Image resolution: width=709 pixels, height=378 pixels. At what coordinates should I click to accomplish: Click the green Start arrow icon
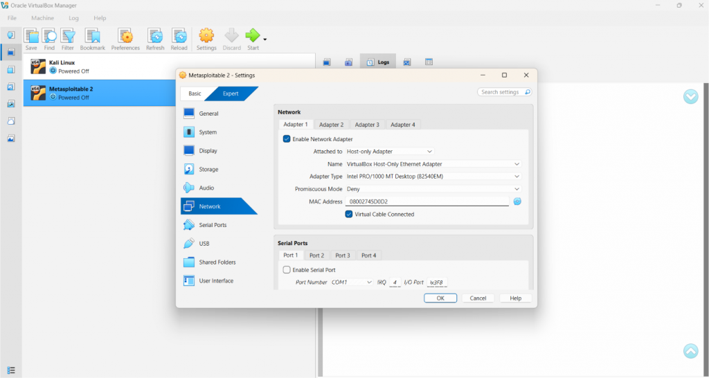(x=252, y=35)
